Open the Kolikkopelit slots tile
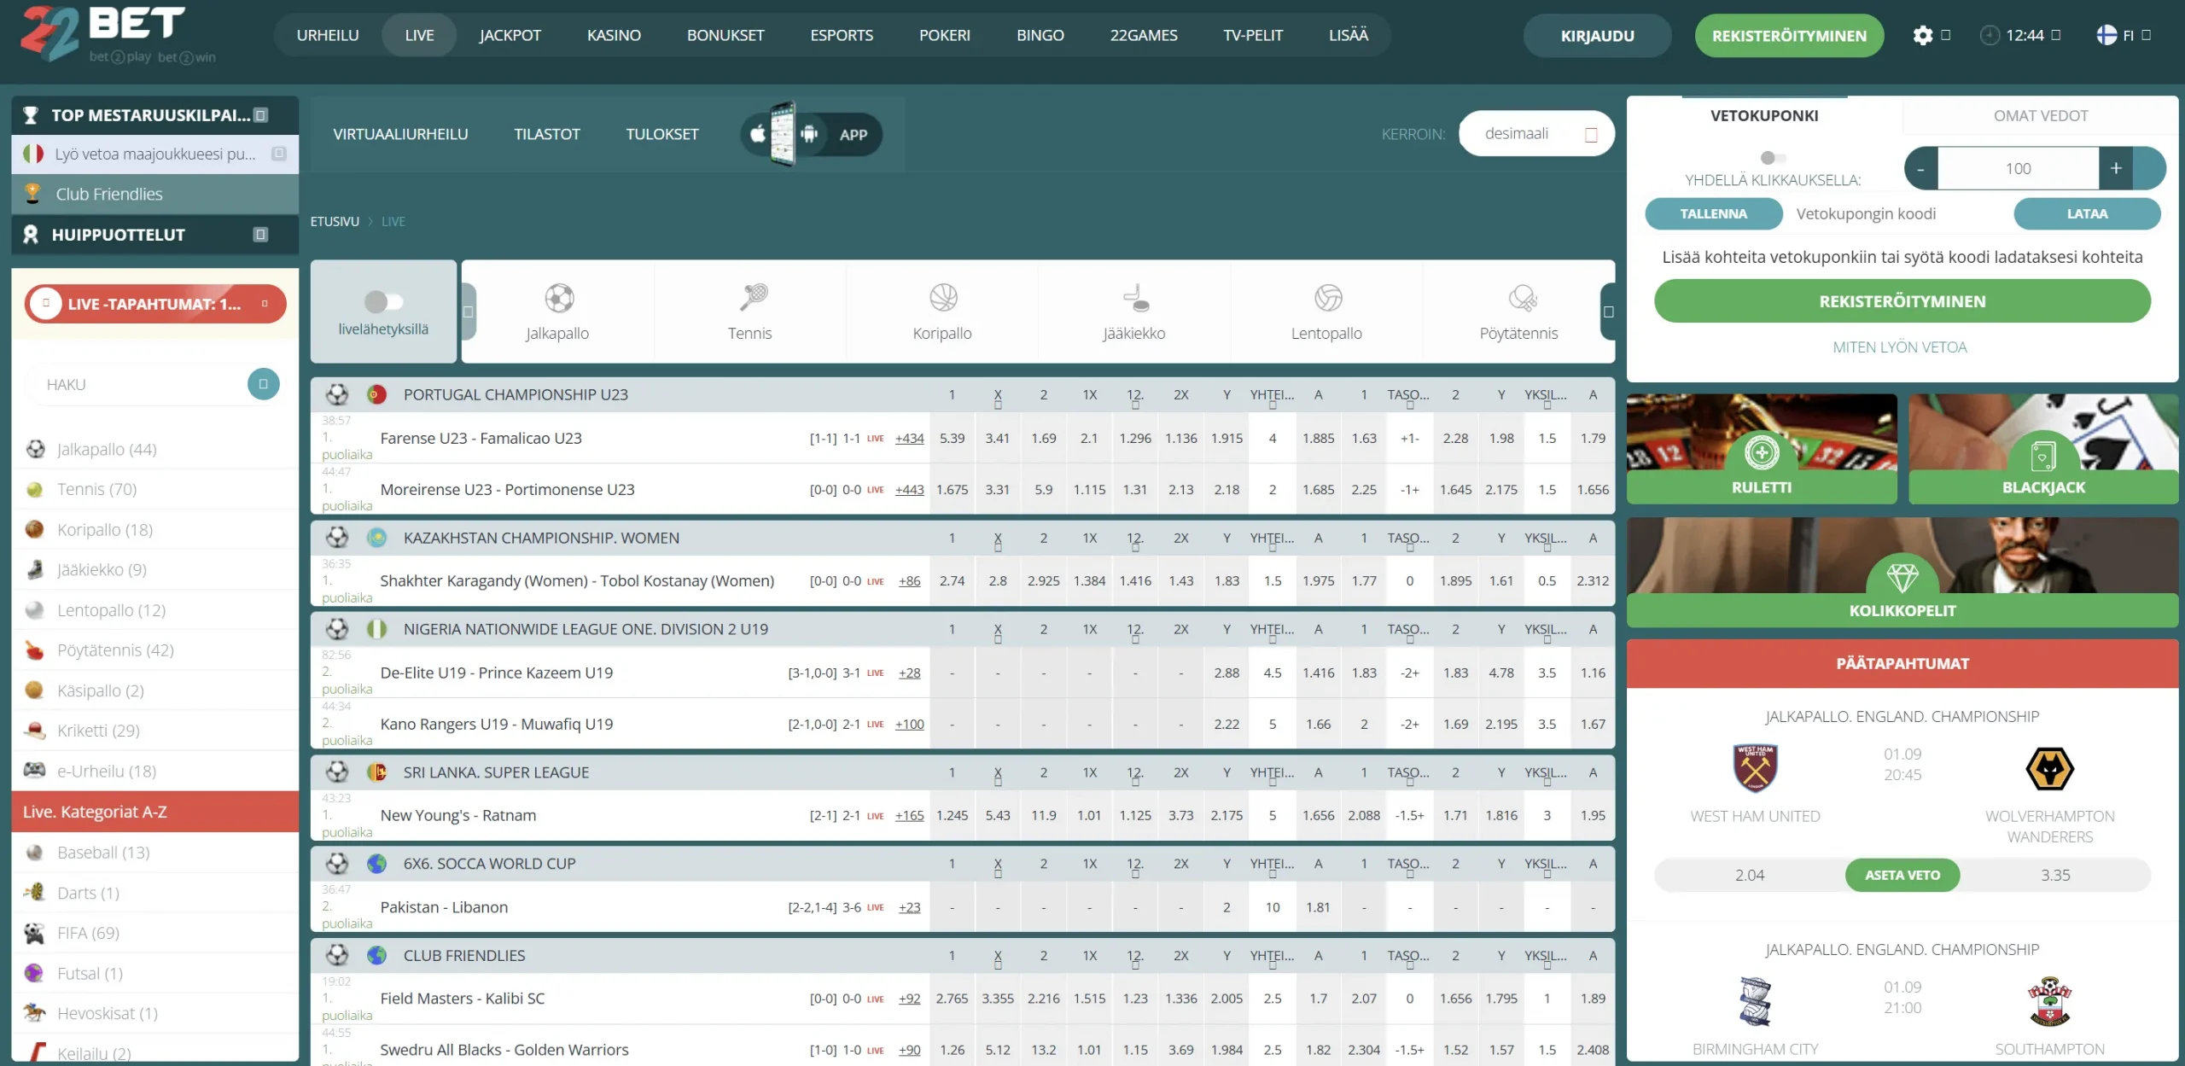Viewport: 2185px width, 1066px height. coord(1902,572)
